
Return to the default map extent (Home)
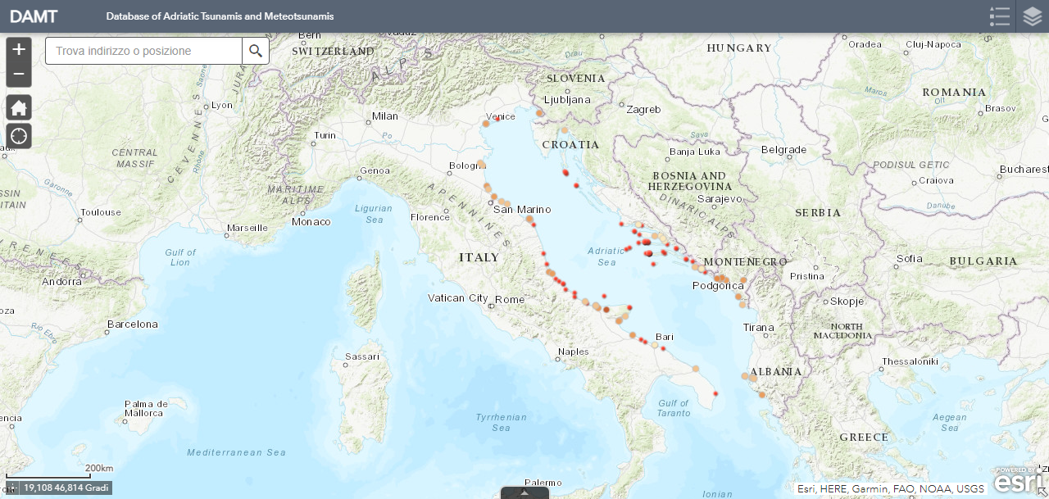click(x=19, y=108)
